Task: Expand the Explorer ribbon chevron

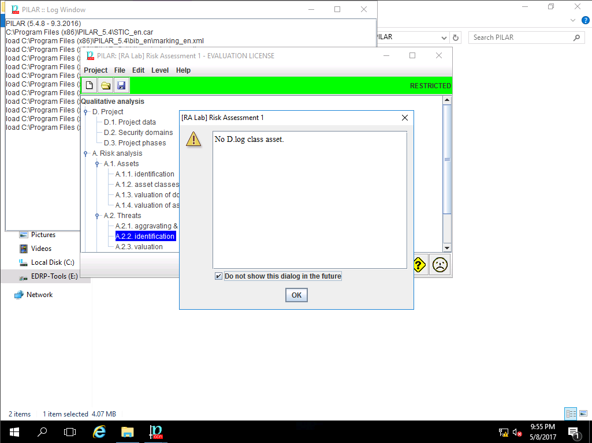Action: click(573, 20)
